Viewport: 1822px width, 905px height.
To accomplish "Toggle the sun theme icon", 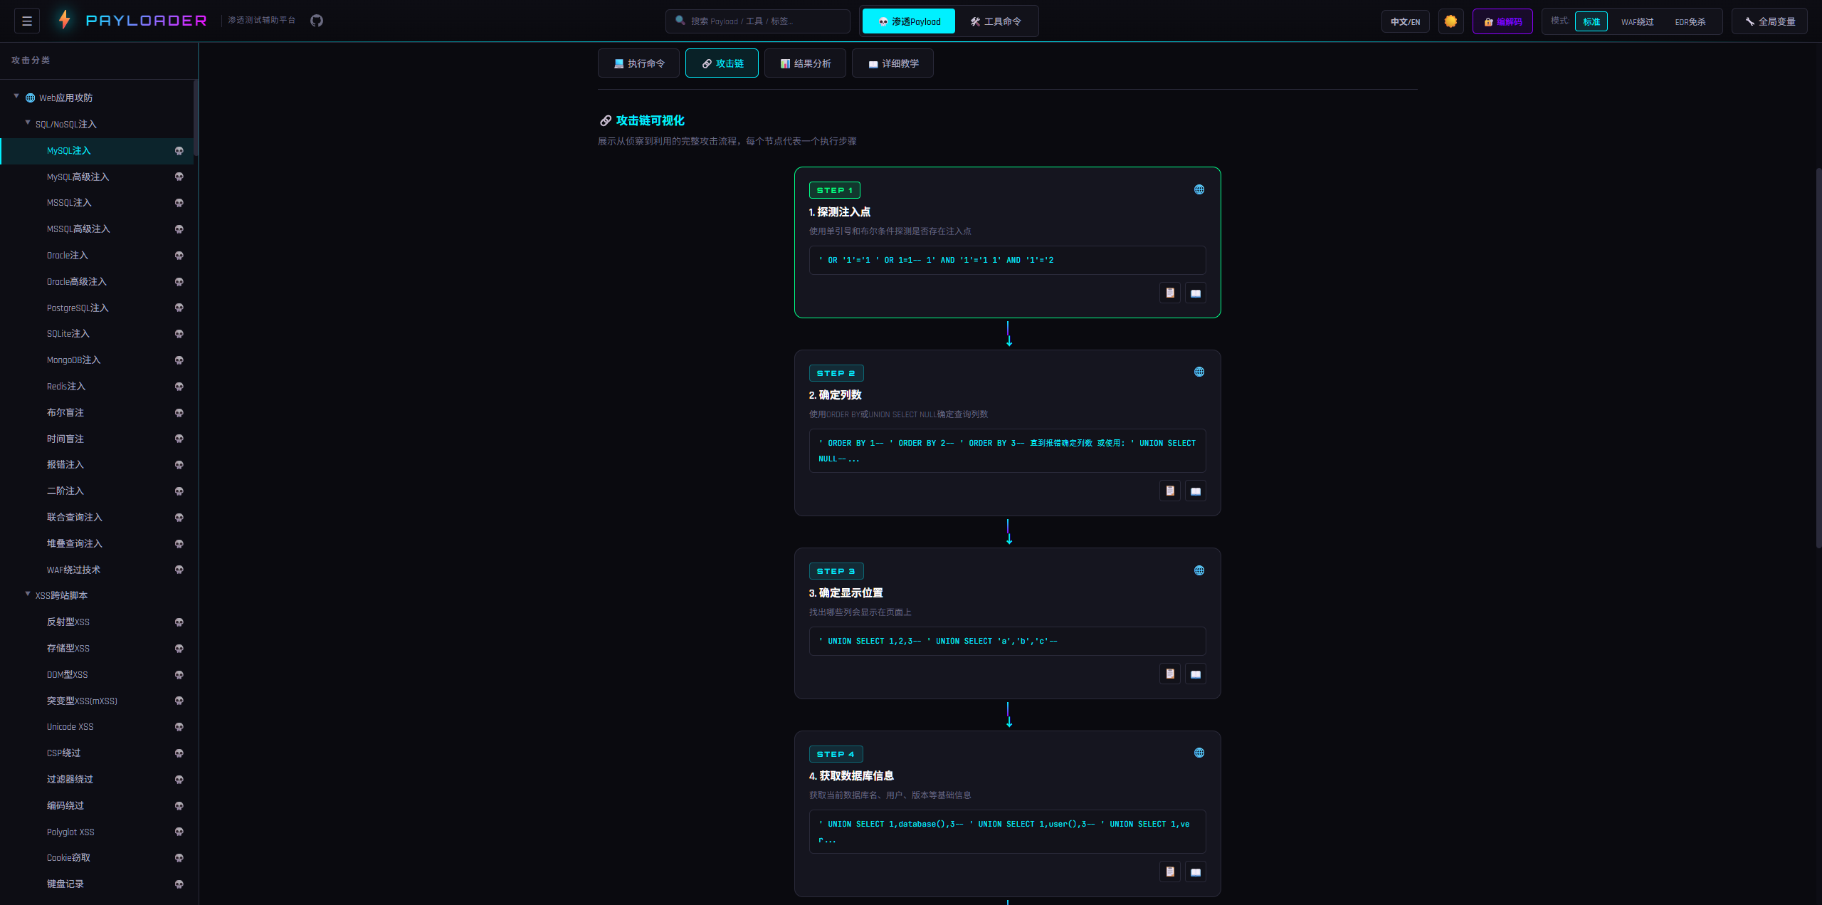I will [1450, 21].
